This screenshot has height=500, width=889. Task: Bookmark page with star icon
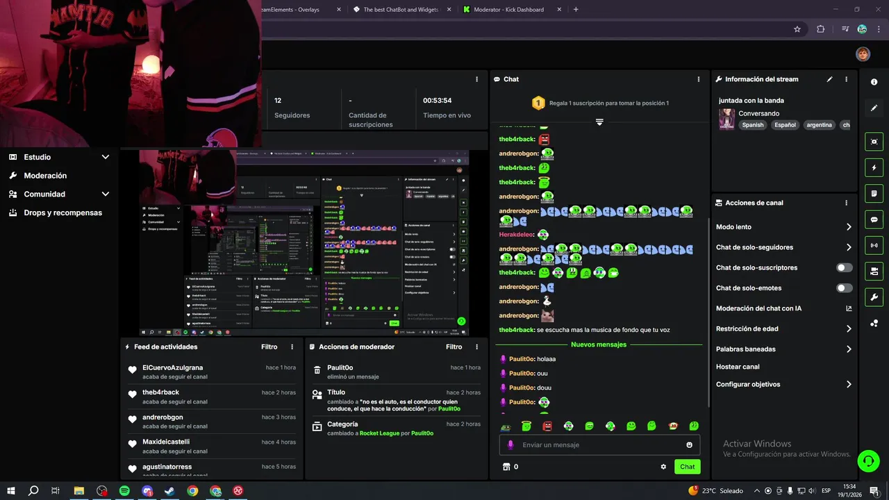(x=797, y=29)
